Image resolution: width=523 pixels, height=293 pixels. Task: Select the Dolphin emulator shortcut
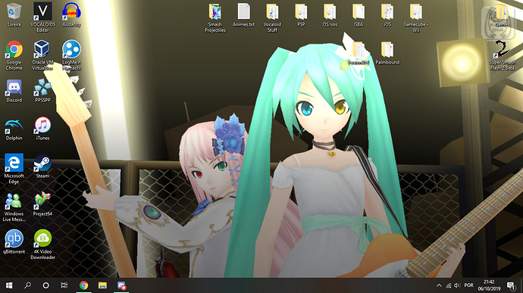coord(14,129)
